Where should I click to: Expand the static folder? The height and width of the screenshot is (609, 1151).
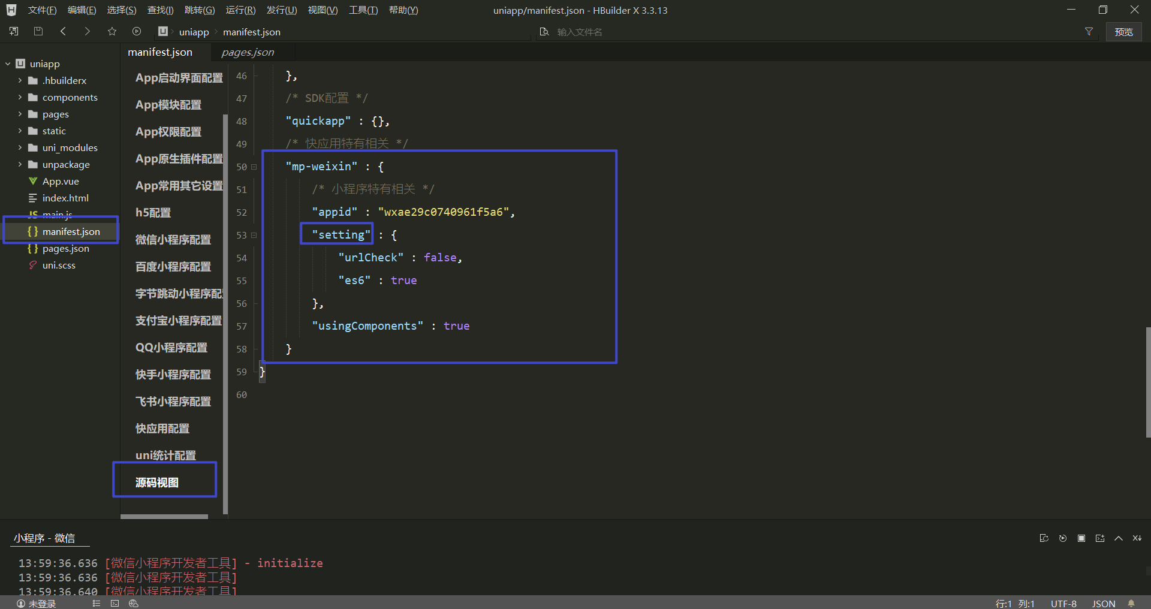click(20, 131)
